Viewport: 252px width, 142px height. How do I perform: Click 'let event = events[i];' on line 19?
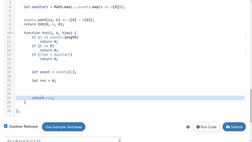click(x=54, y=72)
